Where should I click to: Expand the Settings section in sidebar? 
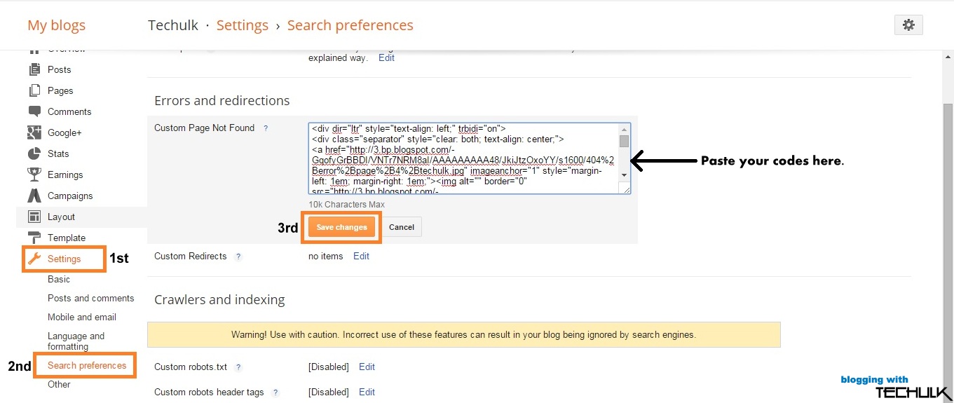tap(64, 259)
